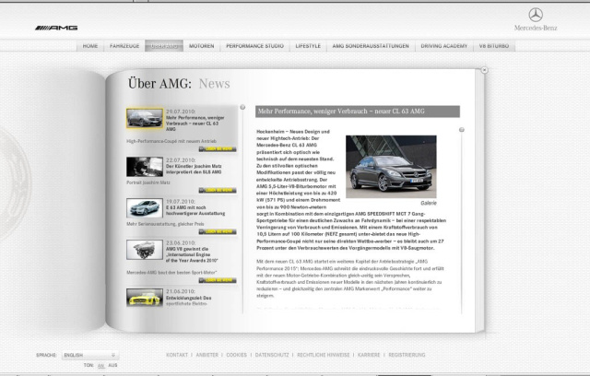Image resolution: width=590 pixels, height=376 pixels.
Task: Click the CL 63 AMG article photo
Action: coord(391,167)
